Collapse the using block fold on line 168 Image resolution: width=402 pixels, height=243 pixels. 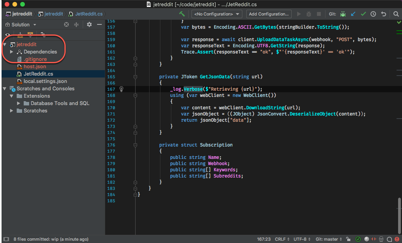click(x=135, y=95)
